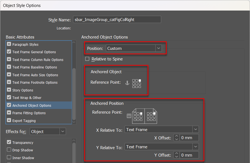Toggle Export Tagging checkbox
The width and height of the screenshot is (250, 163).
9,120
